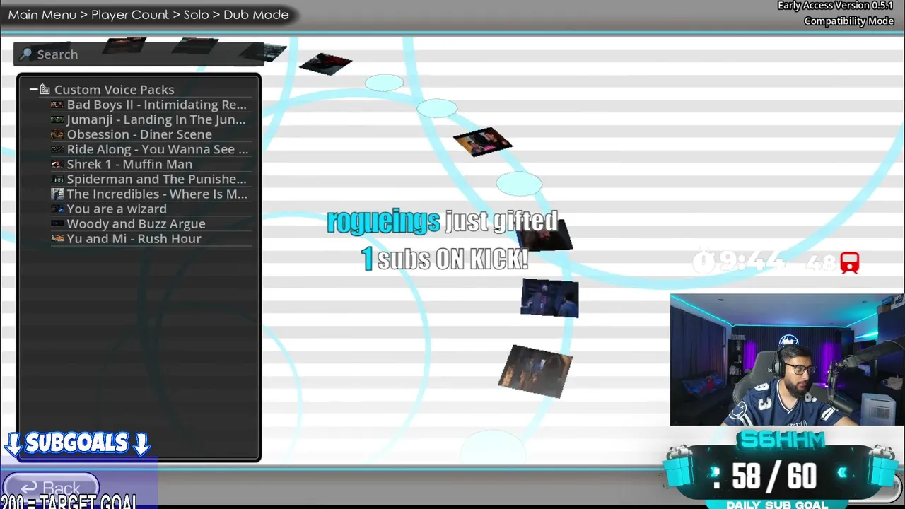Click the Back button

(50, 487)
